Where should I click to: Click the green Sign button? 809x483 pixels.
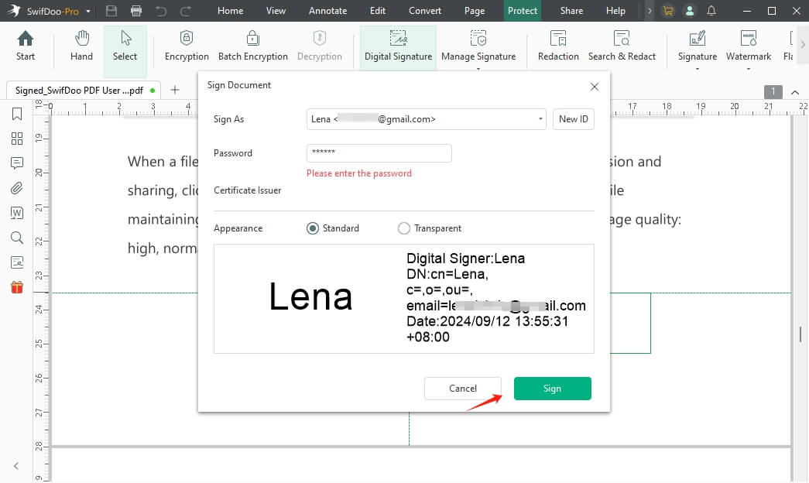coord(552,389)
